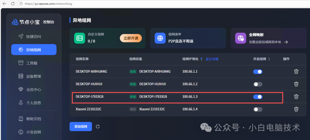The width and height of the screenshot is (310, 140).
Task: Click the 在线 badge for DESKTOP-HUIHUI
Action: pos(133,84)
